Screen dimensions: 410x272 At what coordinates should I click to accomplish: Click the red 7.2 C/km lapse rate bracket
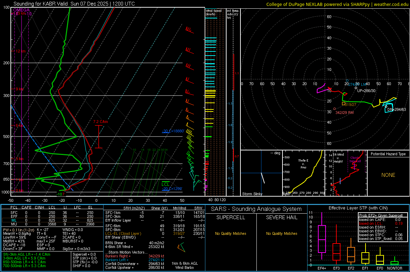click(x=99, y=137)
